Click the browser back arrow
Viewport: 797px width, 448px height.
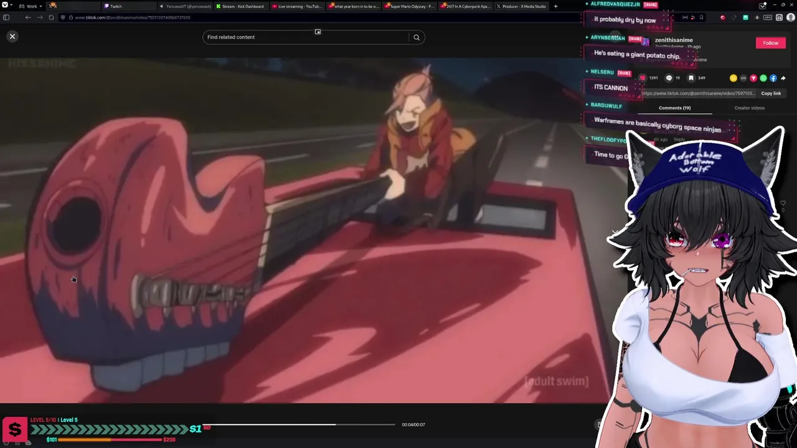[28, 17]
